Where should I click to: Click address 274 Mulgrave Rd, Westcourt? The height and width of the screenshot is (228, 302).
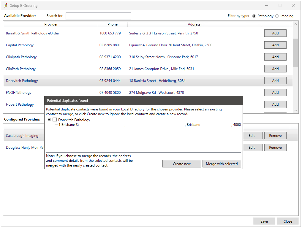click(156, 93)
